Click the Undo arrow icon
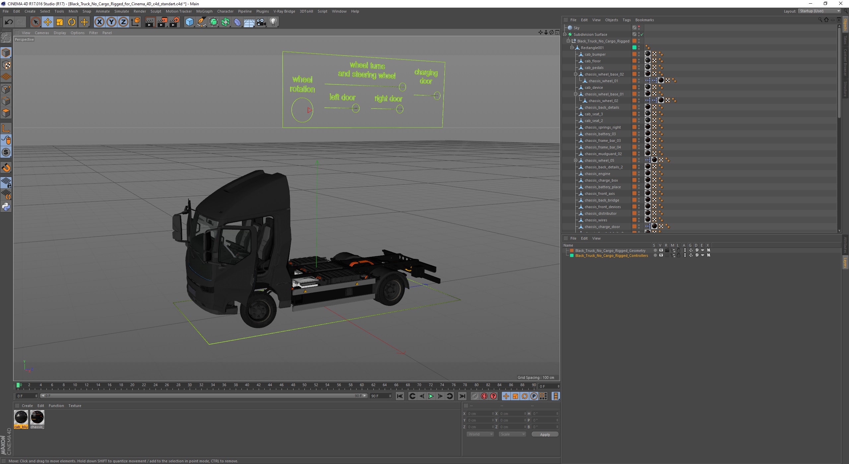Screen dimensions: 849x464 [9, 22]
